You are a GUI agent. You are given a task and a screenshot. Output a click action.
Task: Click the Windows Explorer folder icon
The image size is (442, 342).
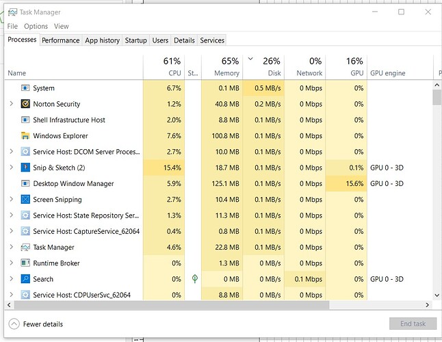click(25, 136)
